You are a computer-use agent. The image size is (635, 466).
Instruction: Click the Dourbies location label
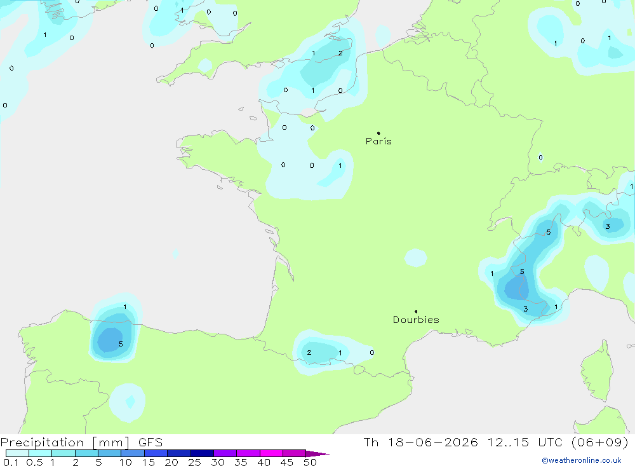tap(416, 320)
